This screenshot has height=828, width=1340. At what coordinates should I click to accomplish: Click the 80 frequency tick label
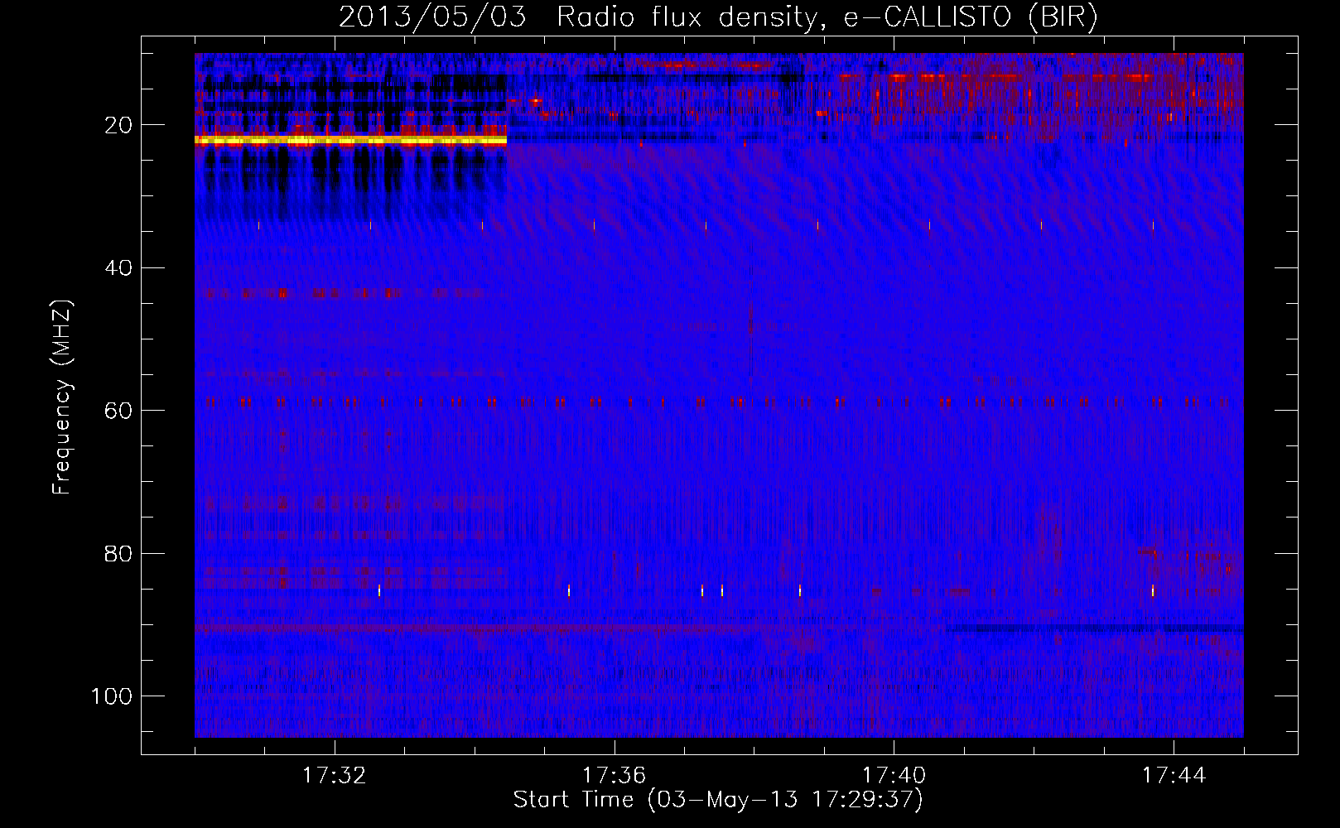[118, 553]
